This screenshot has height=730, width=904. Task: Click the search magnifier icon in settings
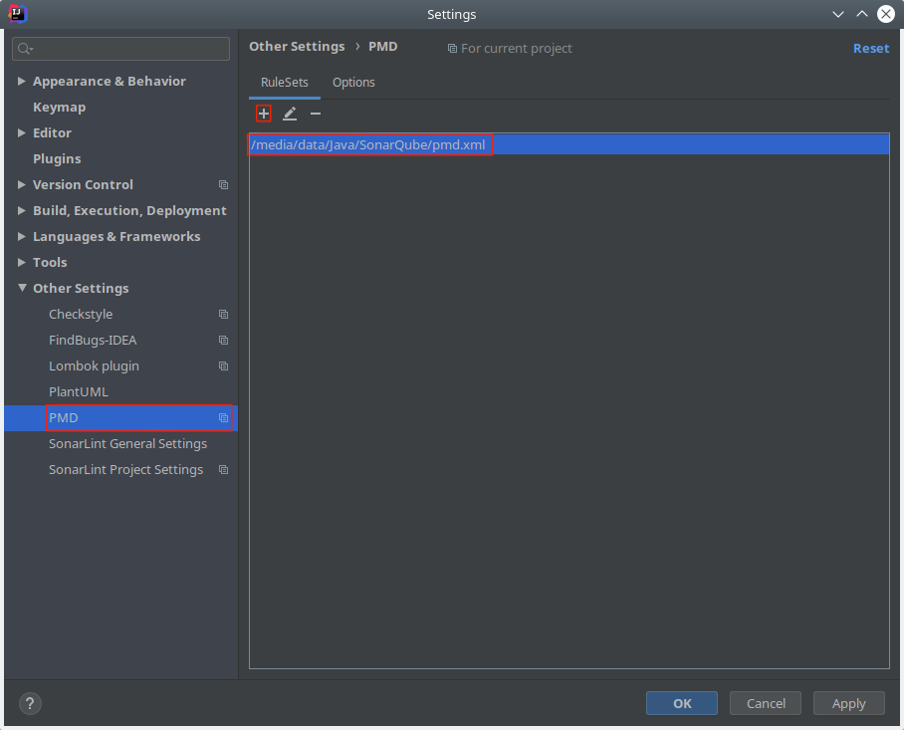pyautogui.click(x=25, y=49)
